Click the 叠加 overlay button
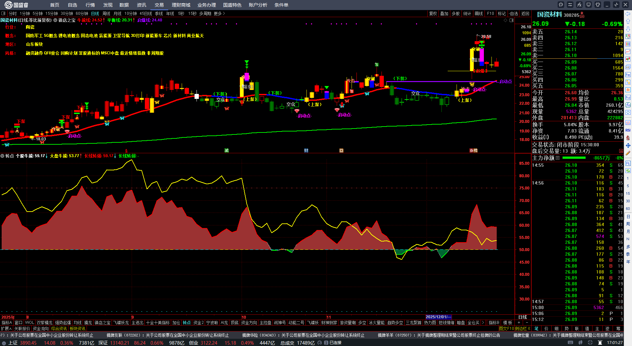This screenshot has height=346, width=632. coord(444,14)
